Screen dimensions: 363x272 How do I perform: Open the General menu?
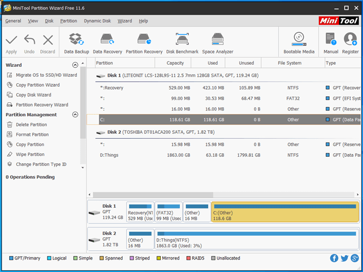13,21
